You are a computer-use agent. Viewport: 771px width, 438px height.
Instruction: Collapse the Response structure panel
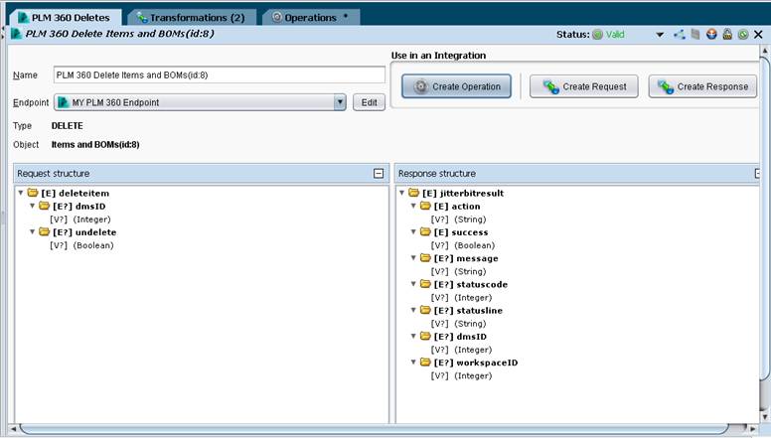point(758,173)
